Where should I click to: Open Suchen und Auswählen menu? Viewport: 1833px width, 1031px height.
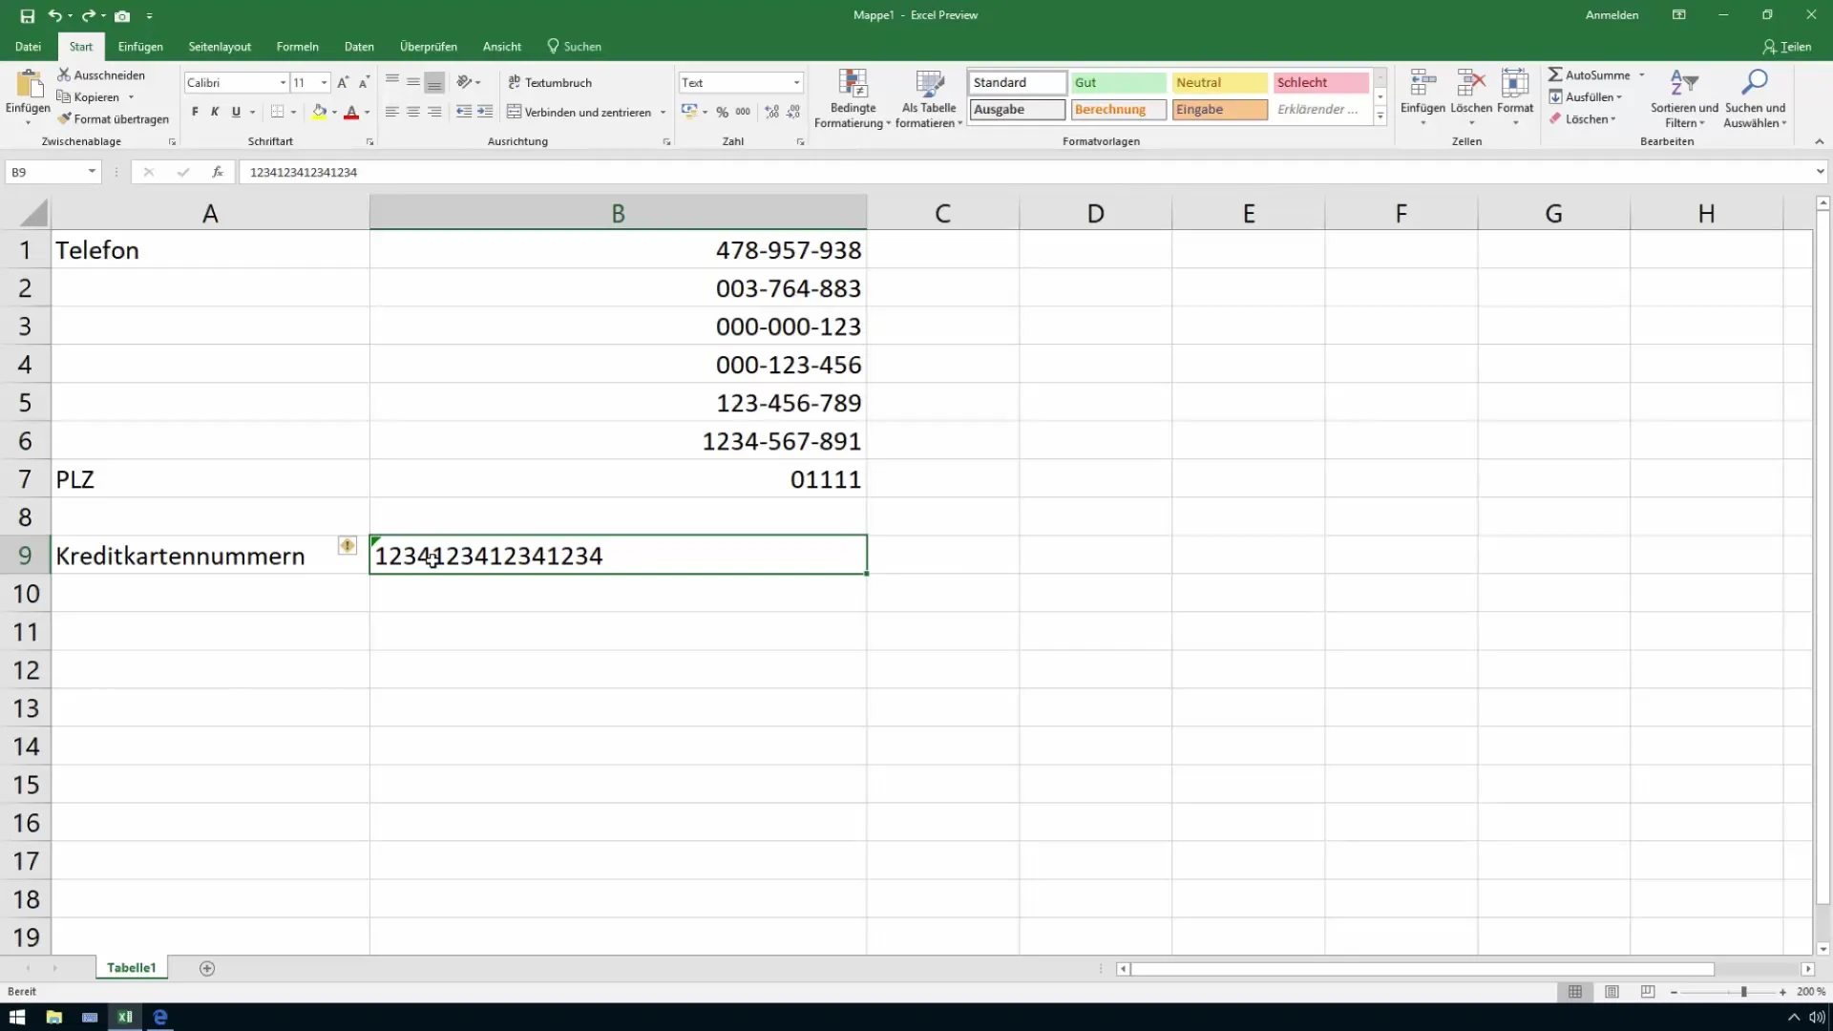point(1755,99)
